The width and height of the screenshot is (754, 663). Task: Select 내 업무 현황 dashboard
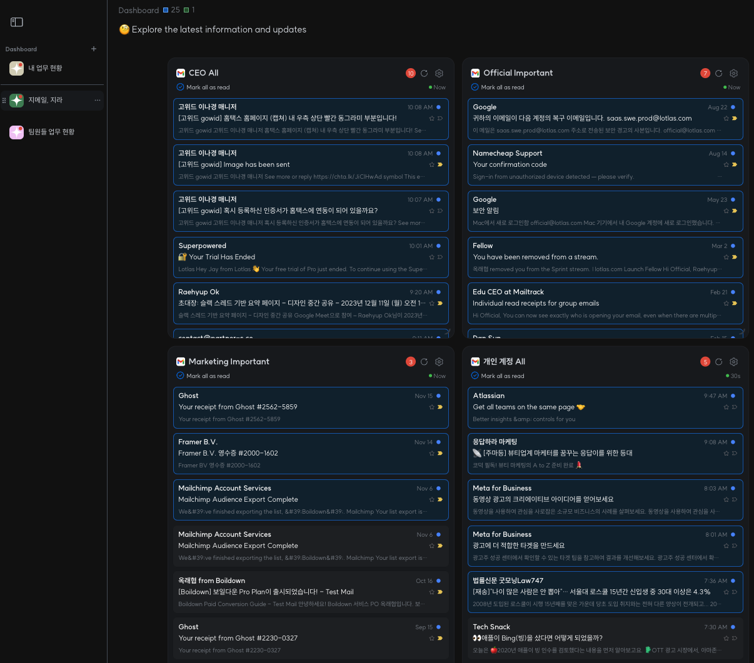pos(53,68)
